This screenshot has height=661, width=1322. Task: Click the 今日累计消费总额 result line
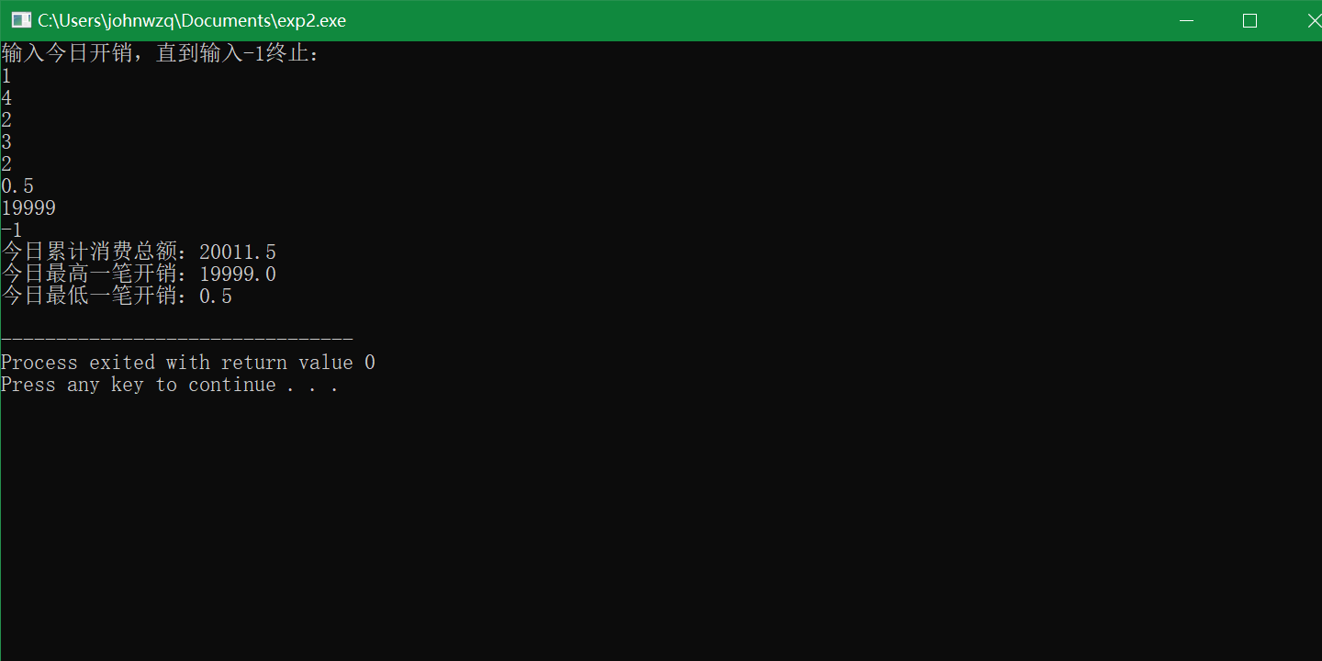(138, 252)
